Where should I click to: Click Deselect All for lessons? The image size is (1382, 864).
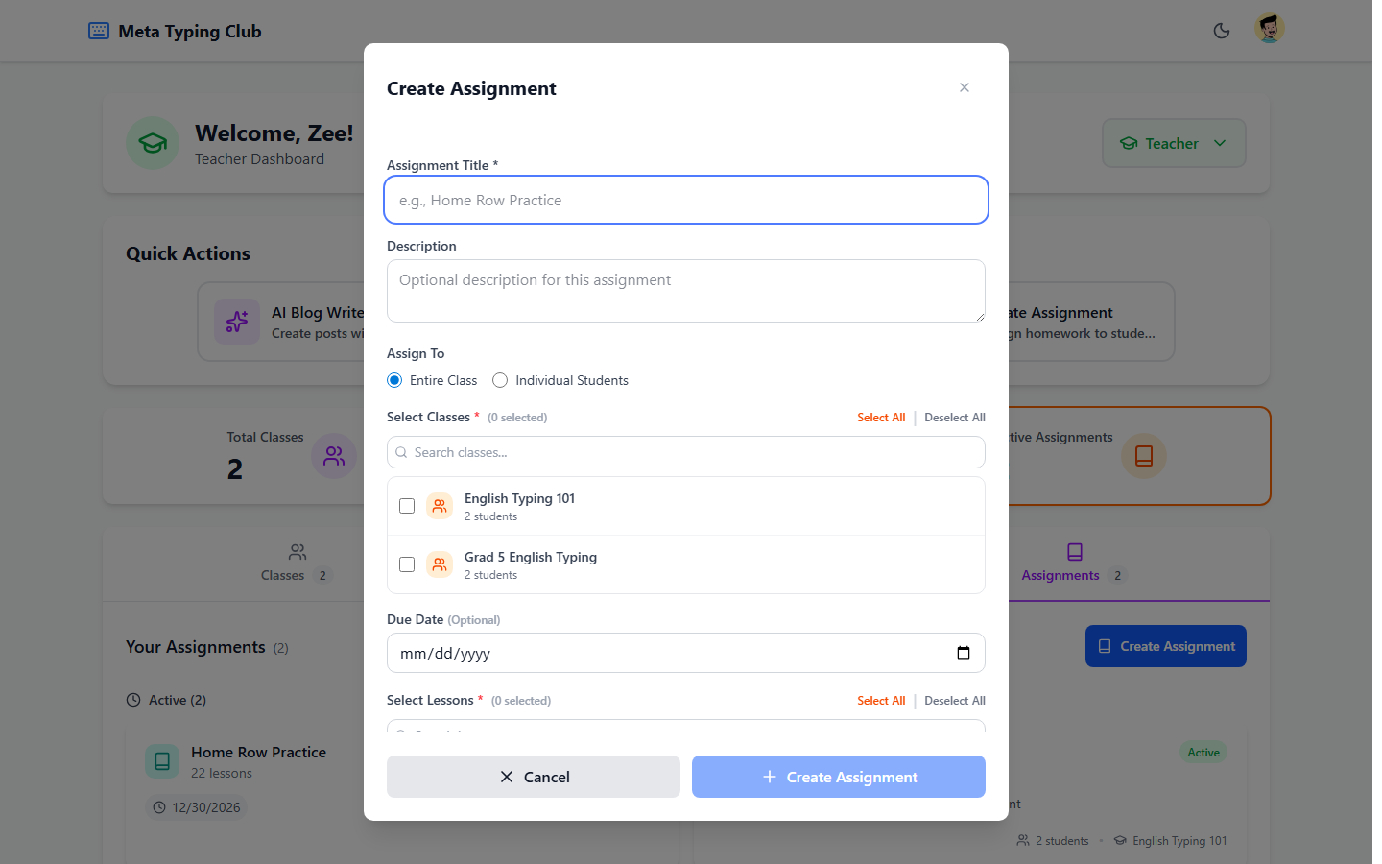pos(955,701)
